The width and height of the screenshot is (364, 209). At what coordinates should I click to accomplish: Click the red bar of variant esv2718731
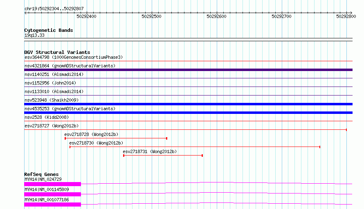[x=163, y=156]
